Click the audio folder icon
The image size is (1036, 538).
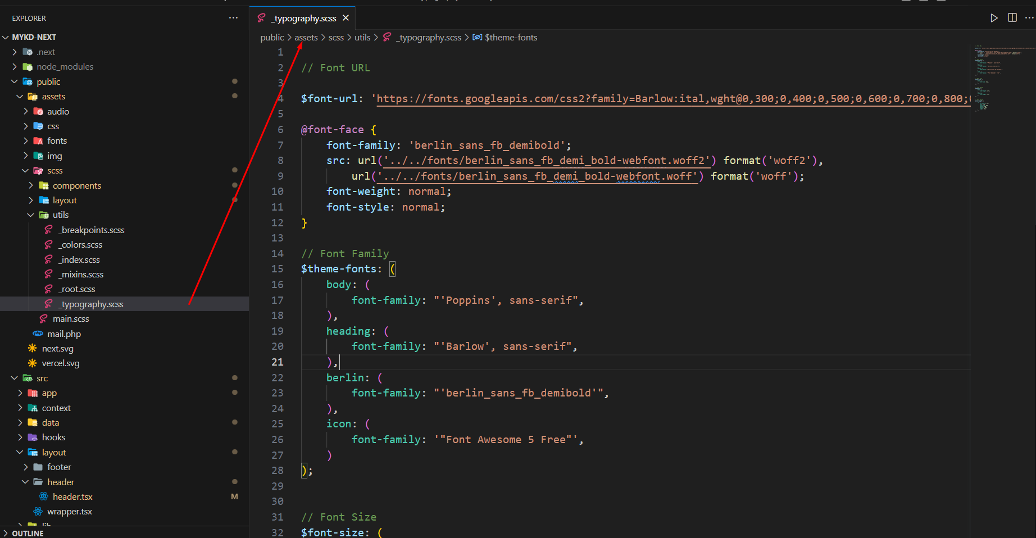[x=38, y=111]
